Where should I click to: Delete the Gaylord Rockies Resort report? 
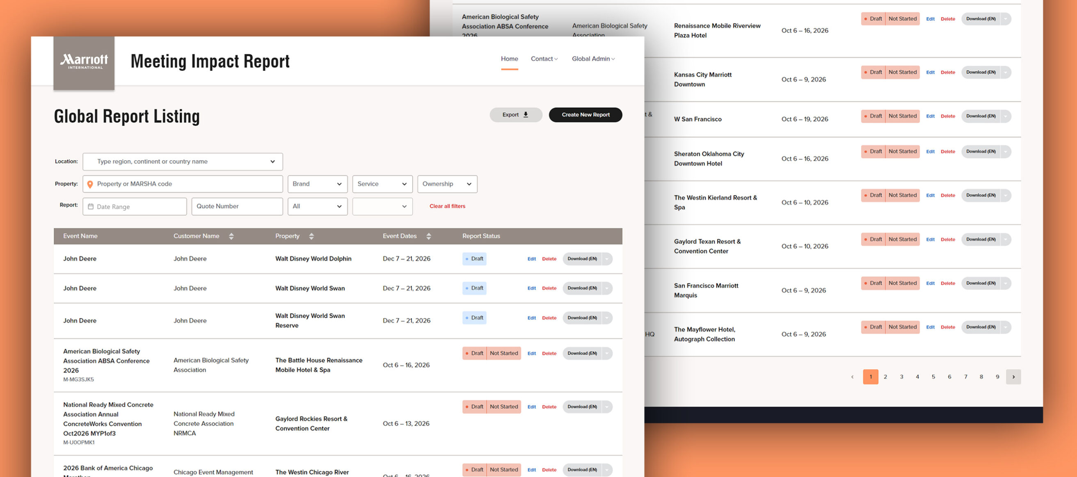[549, 407]
